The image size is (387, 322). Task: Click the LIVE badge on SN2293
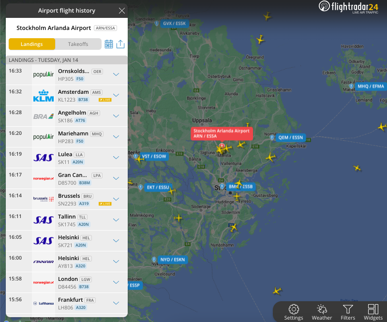[105, 204]
